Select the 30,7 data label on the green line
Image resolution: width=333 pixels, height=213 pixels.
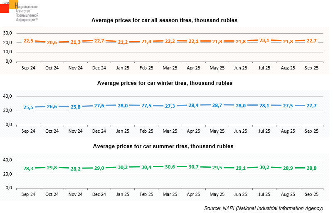coord(193,167)
